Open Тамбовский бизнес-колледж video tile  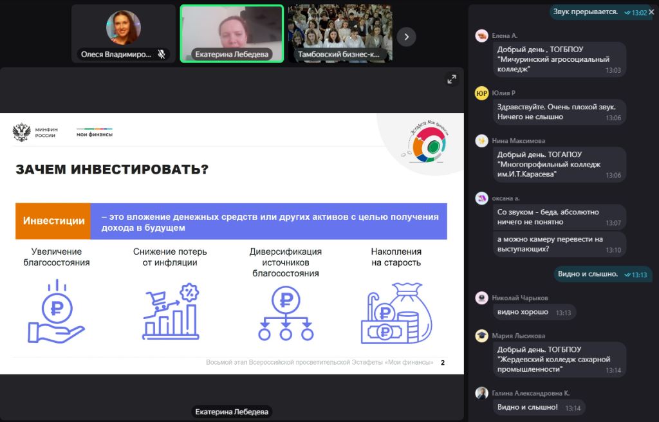(x=339, y=33)
